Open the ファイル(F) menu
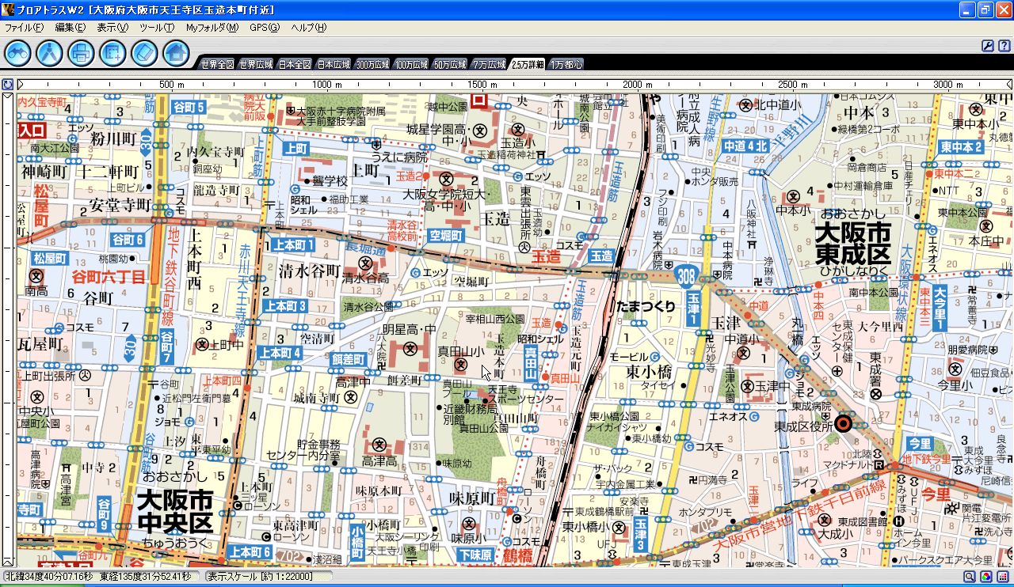 pos(25,27)
